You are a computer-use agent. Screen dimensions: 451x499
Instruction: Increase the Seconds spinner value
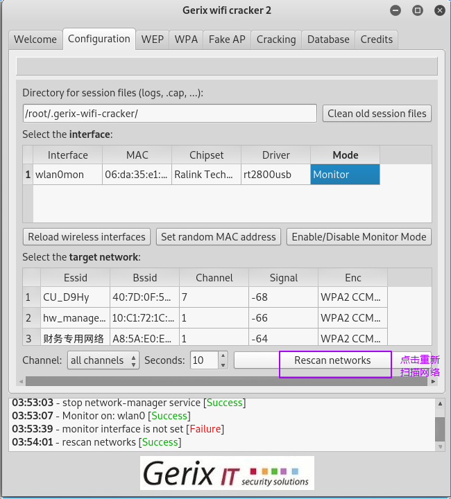[x=223, y=356]
